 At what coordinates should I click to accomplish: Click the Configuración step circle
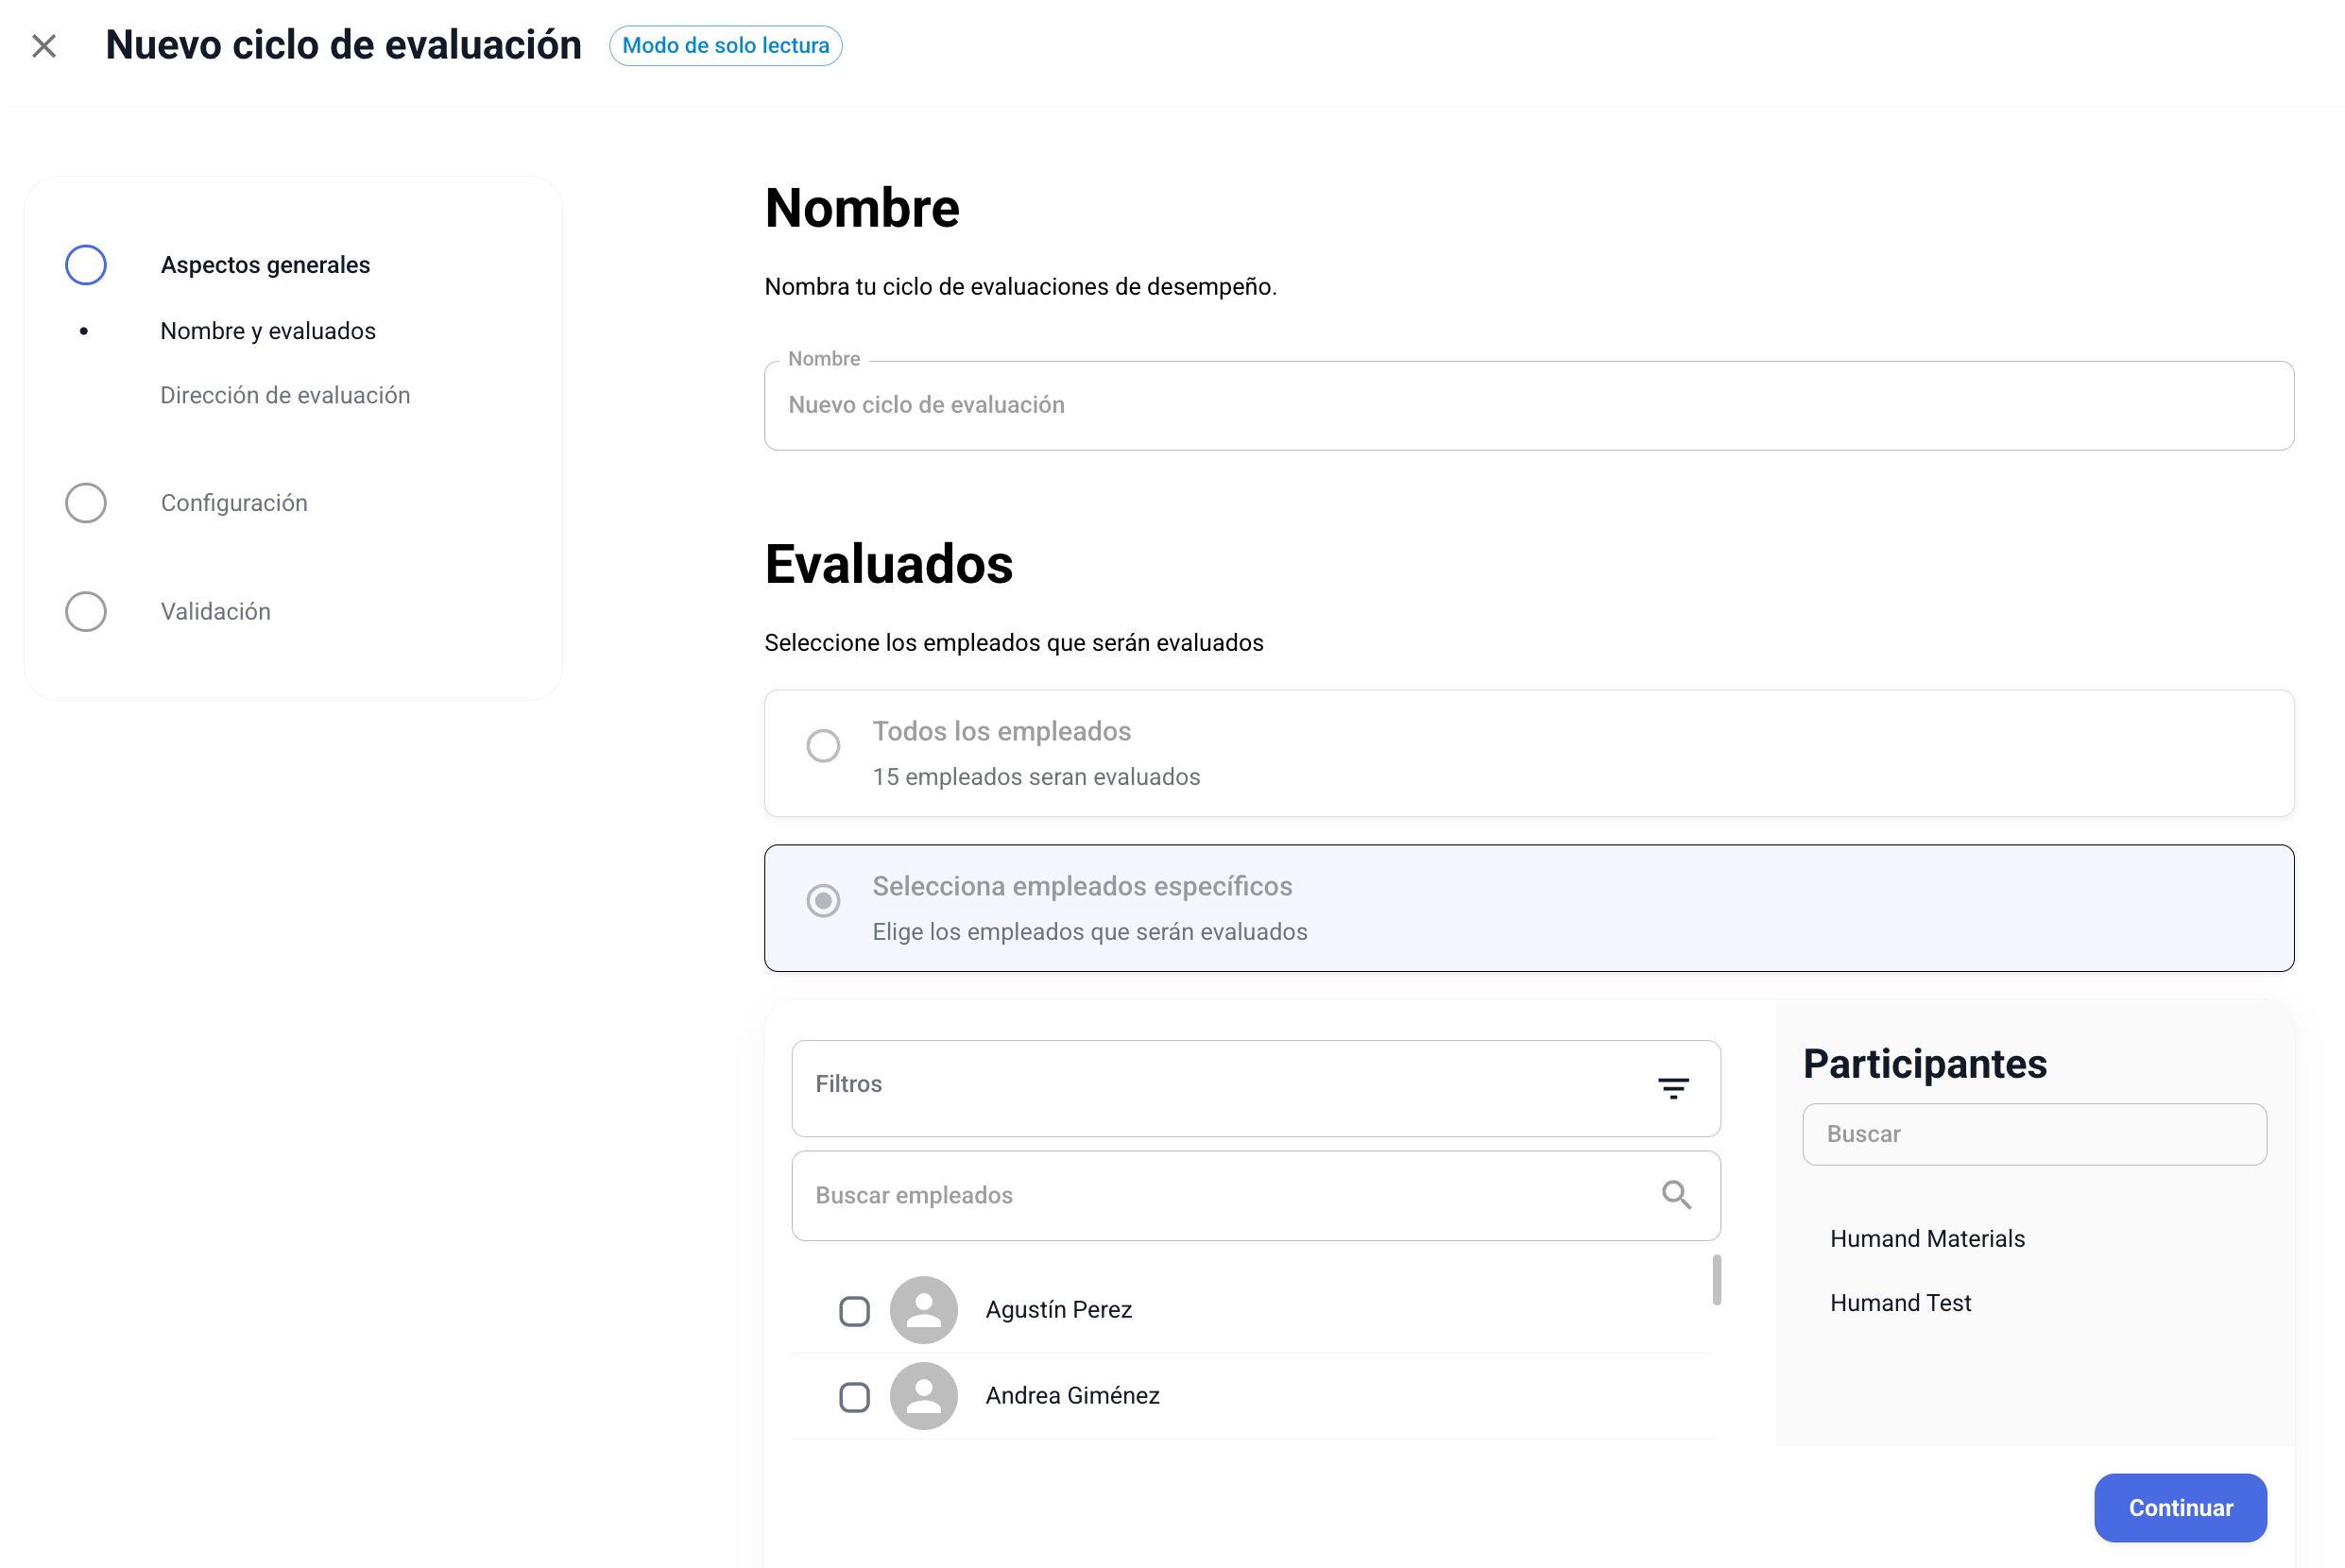[x=86, y=503]
